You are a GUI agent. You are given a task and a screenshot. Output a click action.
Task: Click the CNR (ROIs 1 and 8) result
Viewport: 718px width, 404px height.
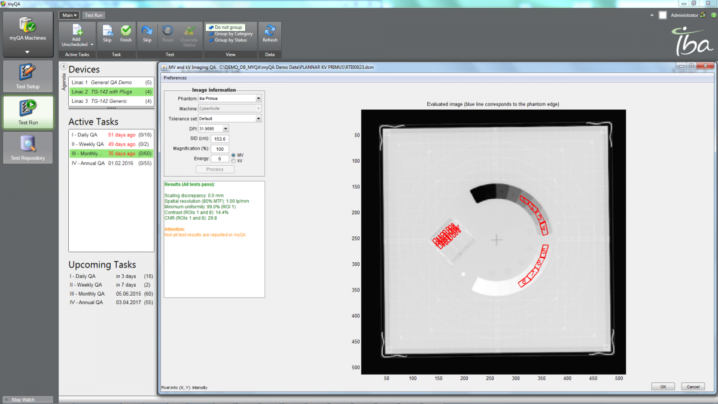coord(190,218)
